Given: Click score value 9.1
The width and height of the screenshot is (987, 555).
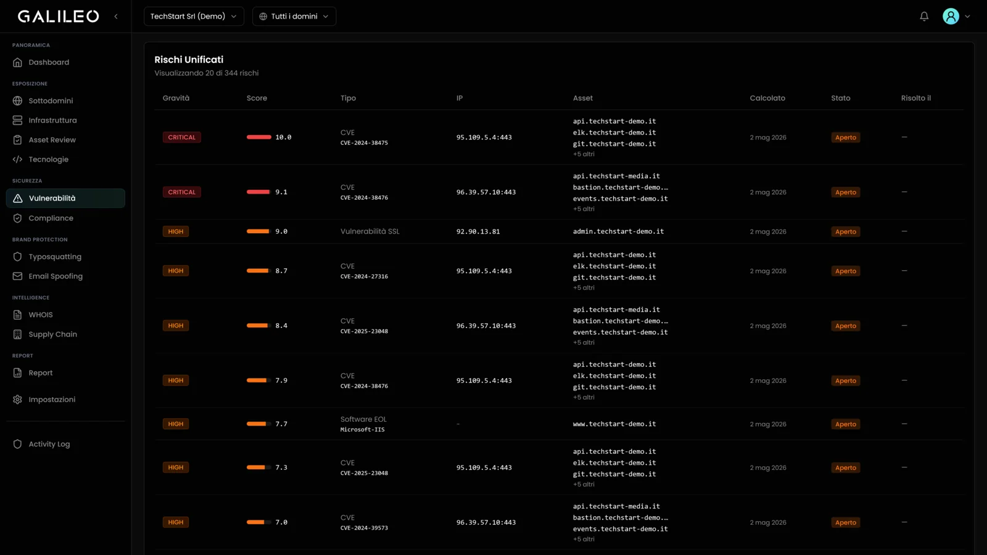Looking at the screenshot, I should [281, 192].
